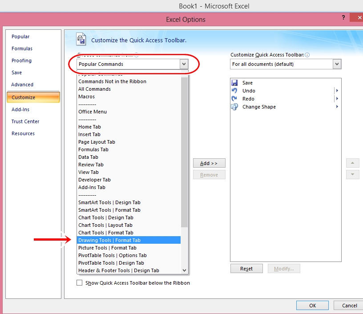Open the Popular category
The width and height of the screenshot is (363, 314).
pos(20,36)
